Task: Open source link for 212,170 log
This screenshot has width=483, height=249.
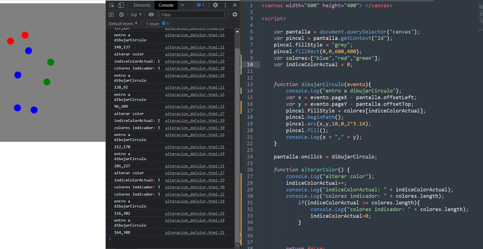Action: [x=195, y=147]
